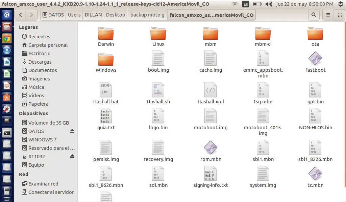The height and width of the screenshot is (202, 346).
Task: Go to DATOS in the path bar
Action: pyautogui.click(x=53, y=15)
